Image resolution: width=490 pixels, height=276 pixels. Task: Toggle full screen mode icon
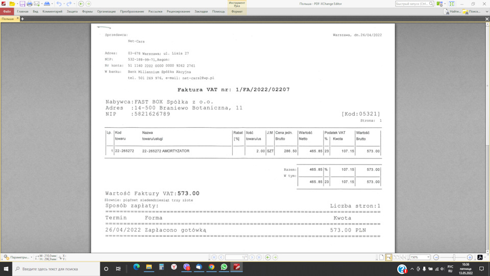tap(452, 4)
